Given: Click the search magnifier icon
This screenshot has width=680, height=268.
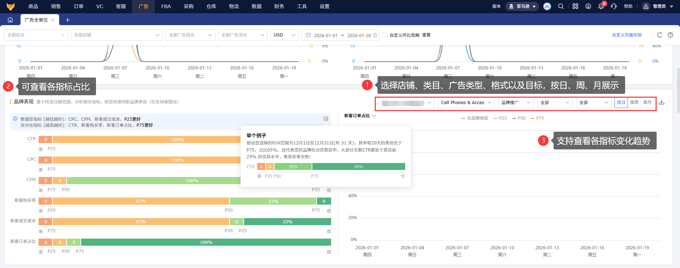Looking at the screenshot, I should (561, 6).
